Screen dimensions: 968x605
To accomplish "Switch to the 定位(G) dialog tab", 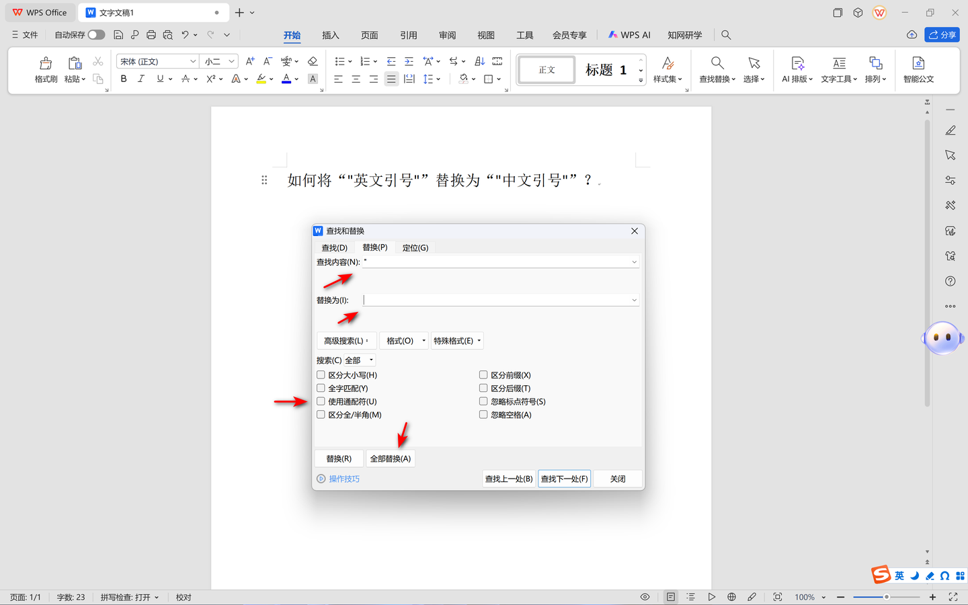I will pos(415,248).
